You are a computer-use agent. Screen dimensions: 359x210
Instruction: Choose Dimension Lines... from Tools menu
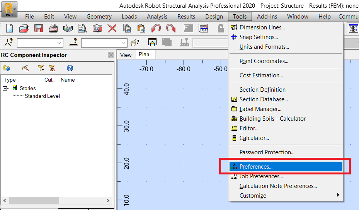pos(286,27)
